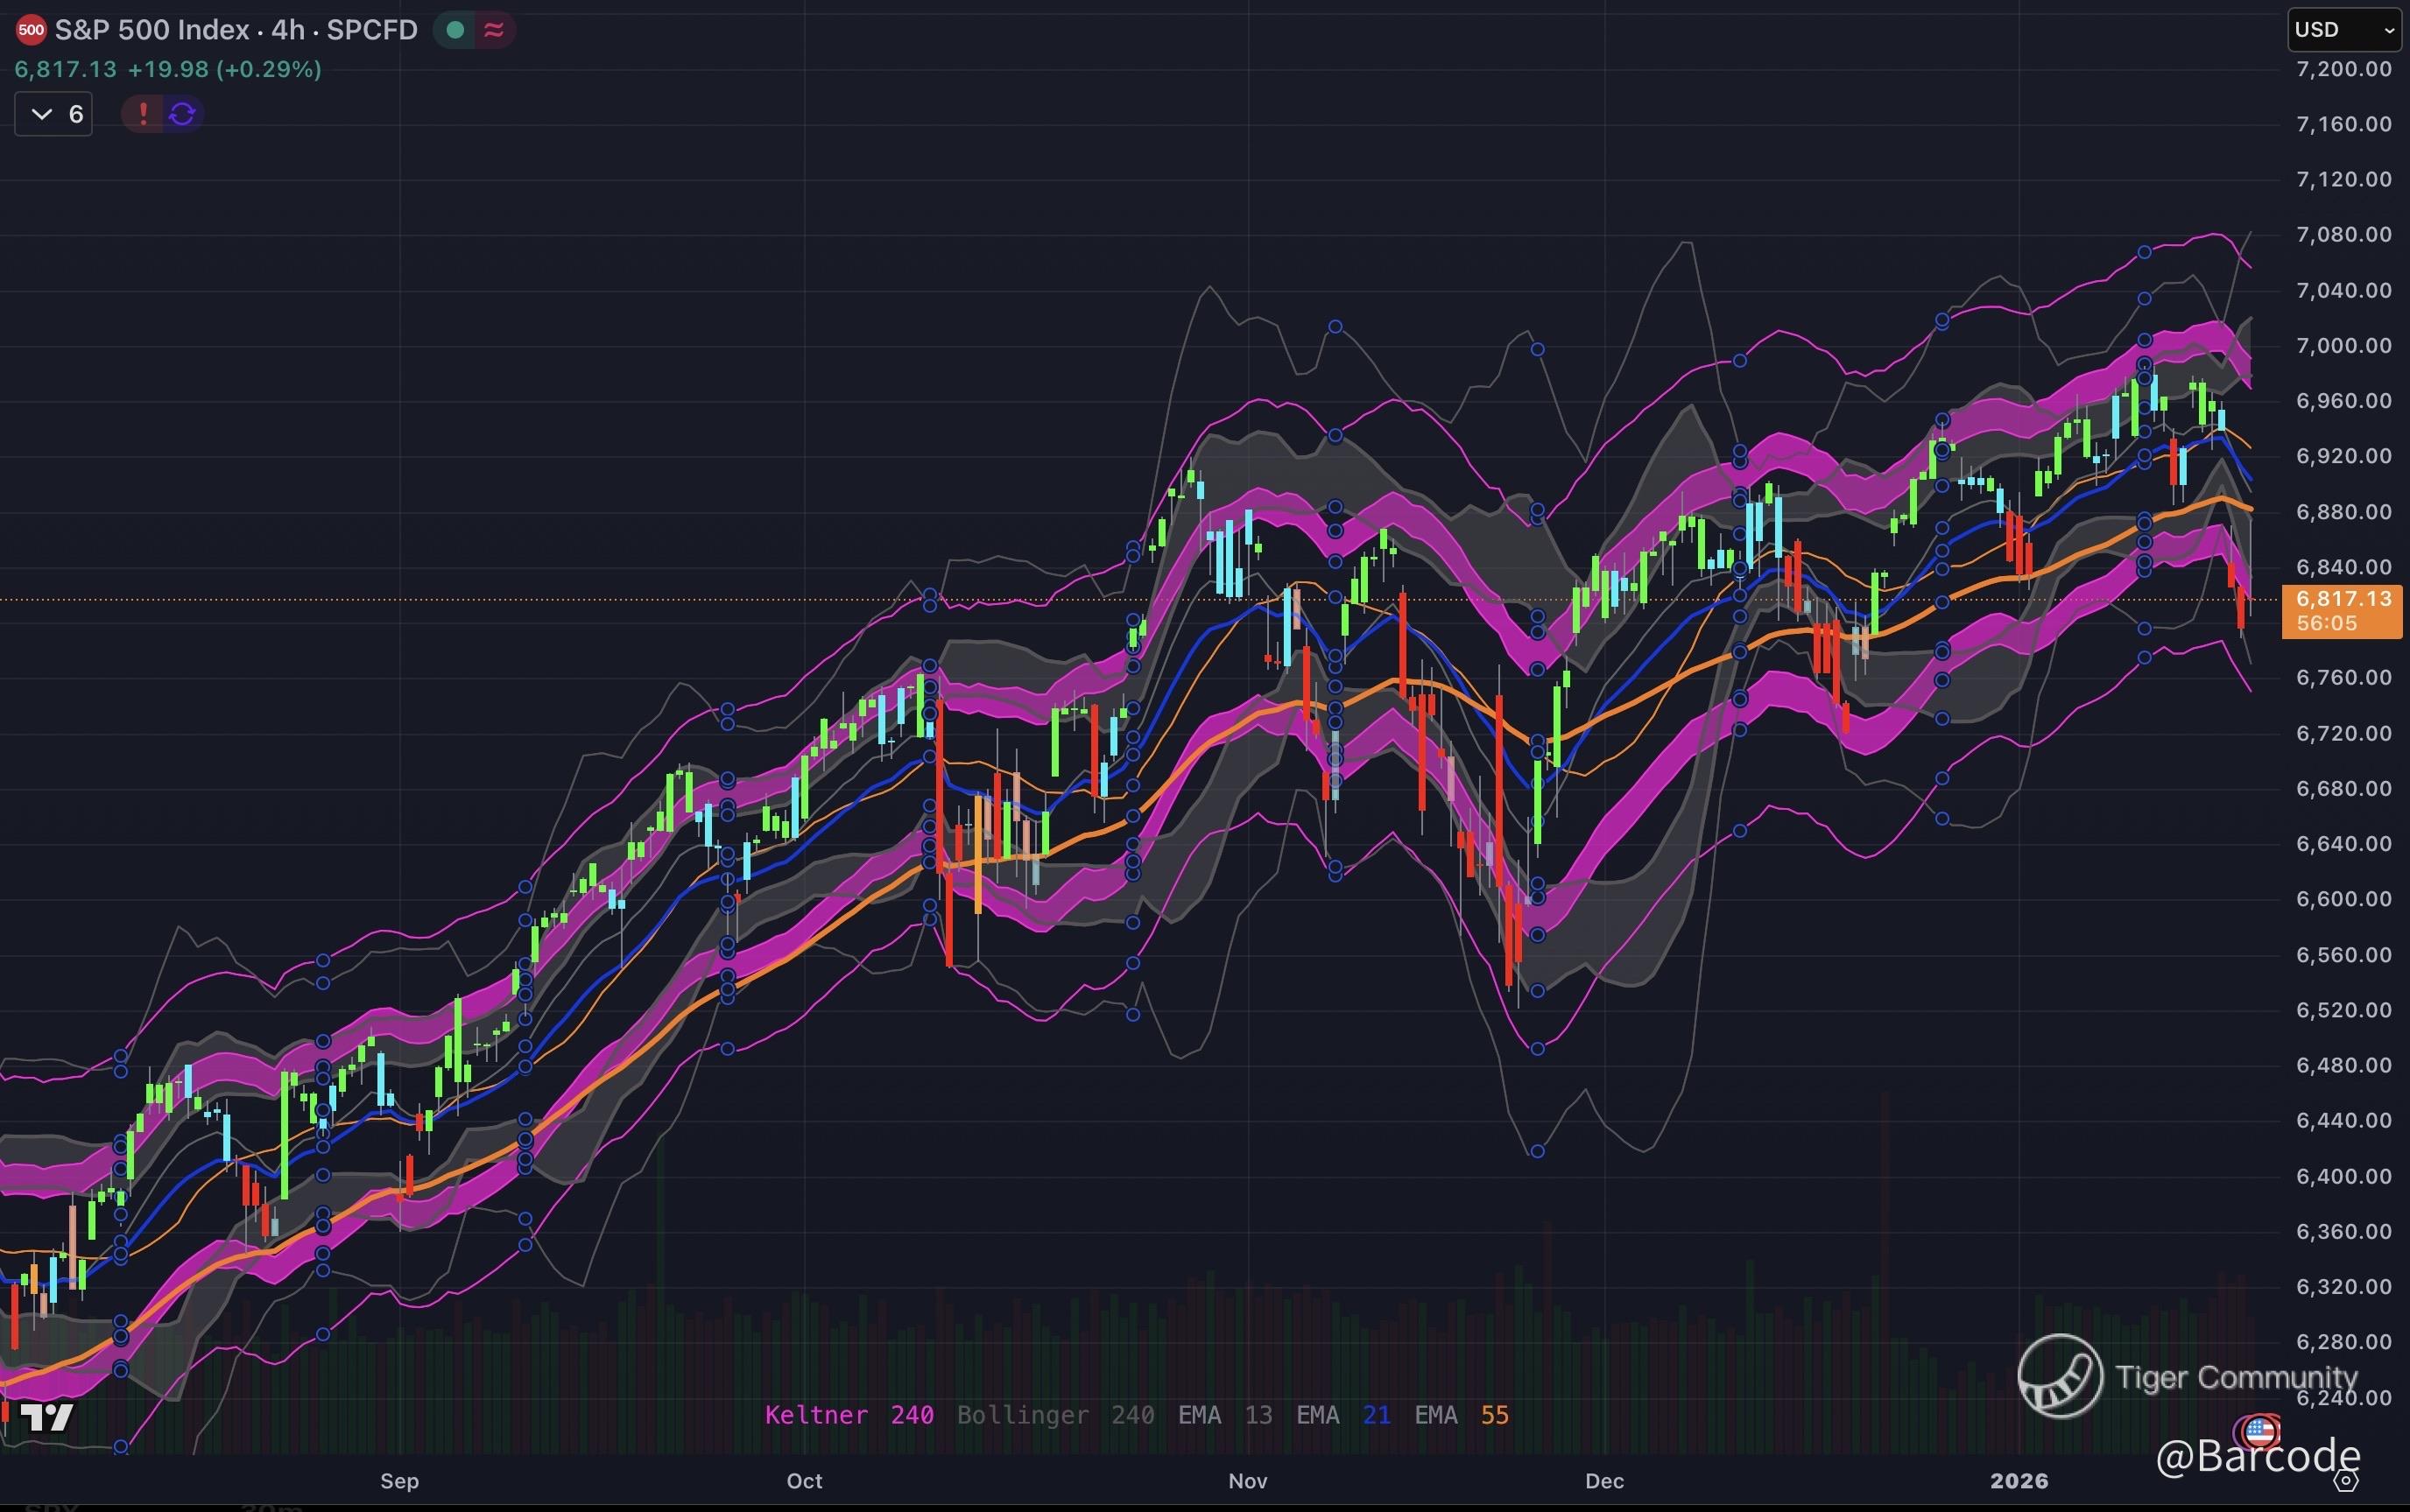Expand the collapsed indicators legend showing 6

coord(54,114)
